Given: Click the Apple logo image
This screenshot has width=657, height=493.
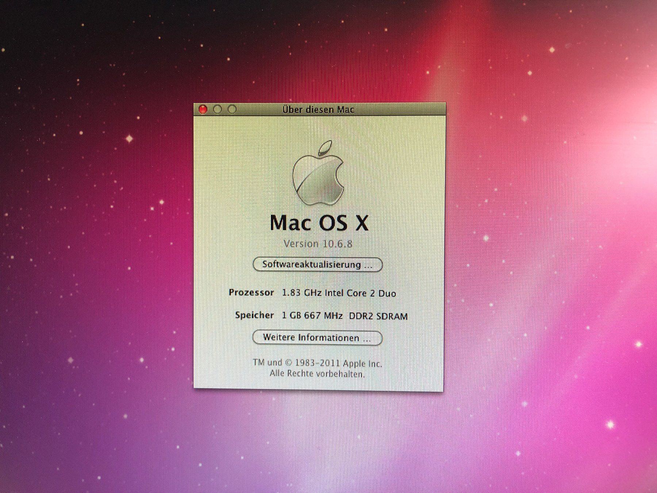Looking at the screenshot, I should 318,173.
